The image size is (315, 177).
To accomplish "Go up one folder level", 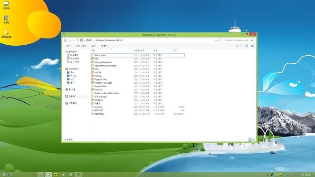I will pyautogui.click(x=77, y=40).
